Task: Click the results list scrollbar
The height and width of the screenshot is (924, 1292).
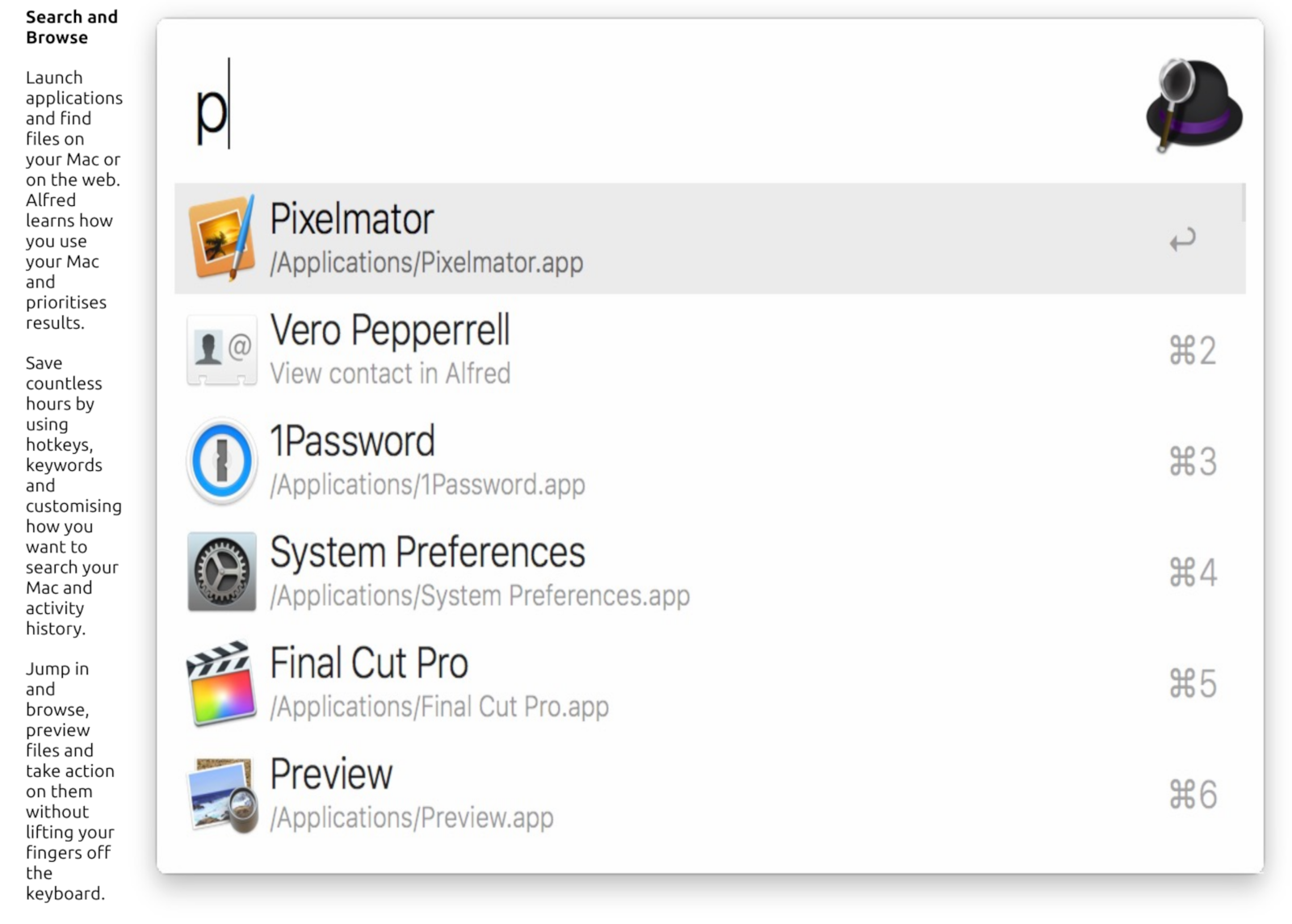Action: (1244, 204)
